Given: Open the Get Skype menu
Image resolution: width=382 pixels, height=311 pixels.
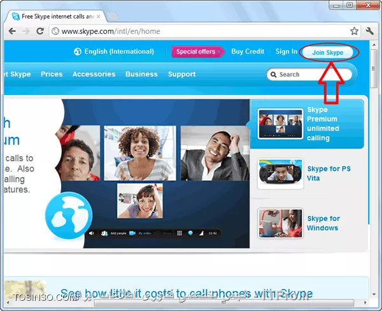Looking at the screenshot, I should pyautogui.click(x=18, y=74).
